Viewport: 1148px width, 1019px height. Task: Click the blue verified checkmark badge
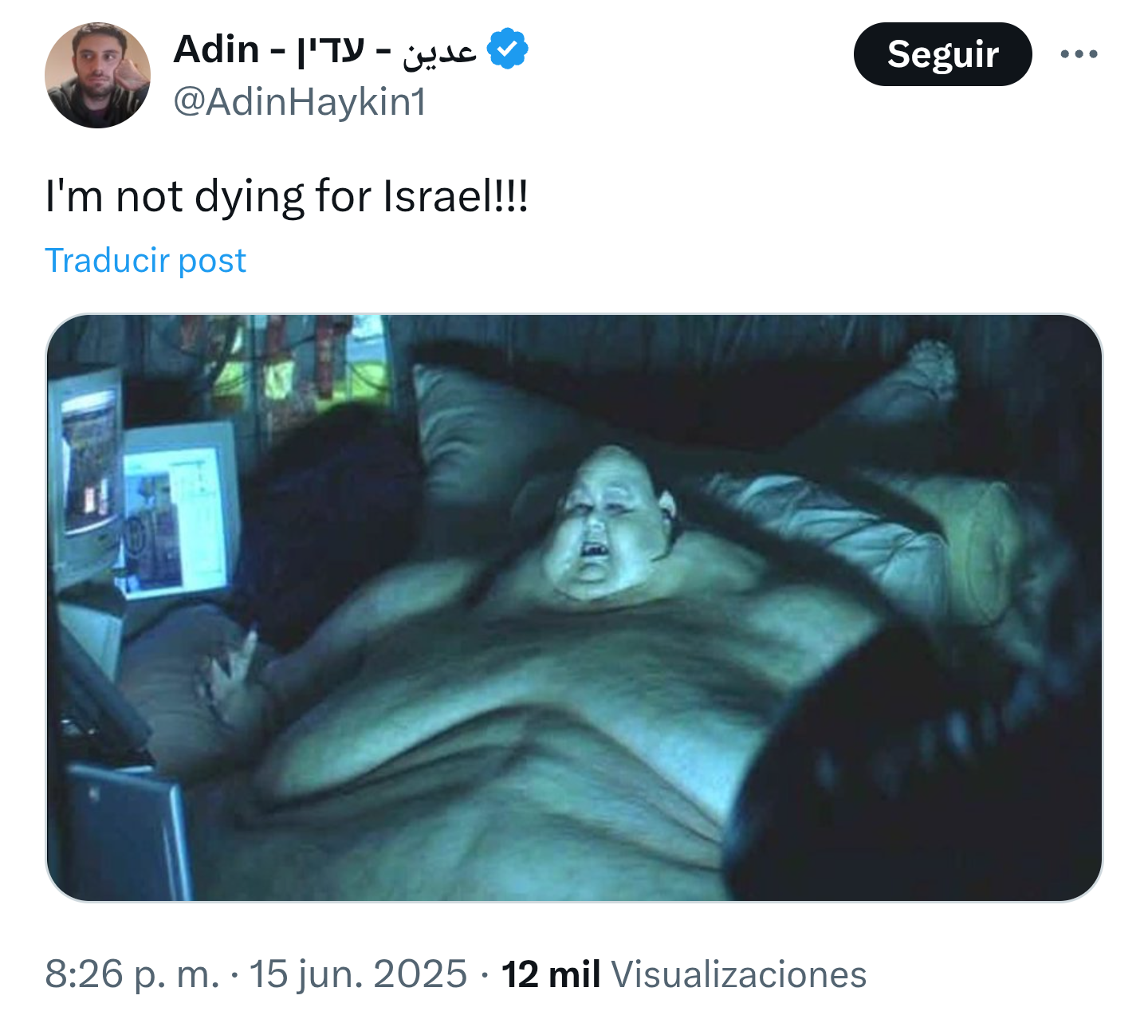click(507, 49)
